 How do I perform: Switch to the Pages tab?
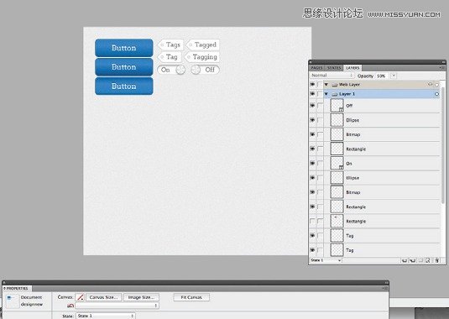pos(317,68)
